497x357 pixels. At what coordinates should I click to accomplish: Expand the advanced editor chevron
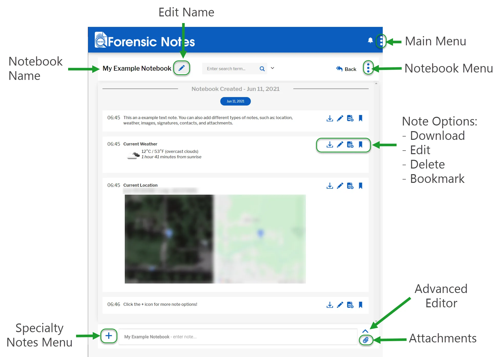365,331
